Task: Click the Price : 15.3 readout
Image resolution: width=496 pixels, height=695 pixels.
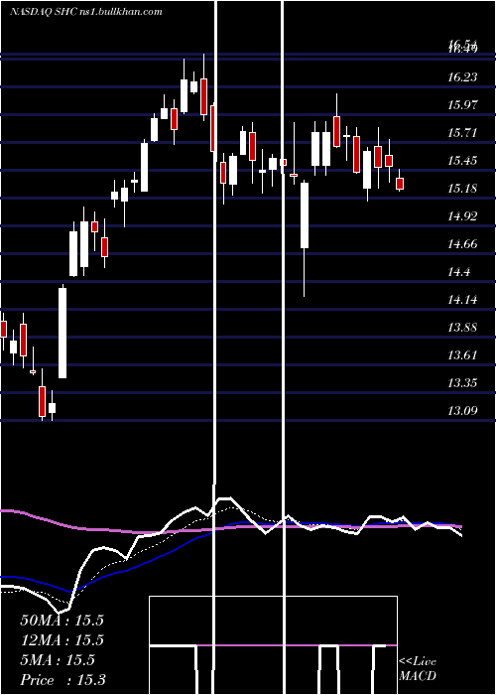Action: click(x=62, y=680)
